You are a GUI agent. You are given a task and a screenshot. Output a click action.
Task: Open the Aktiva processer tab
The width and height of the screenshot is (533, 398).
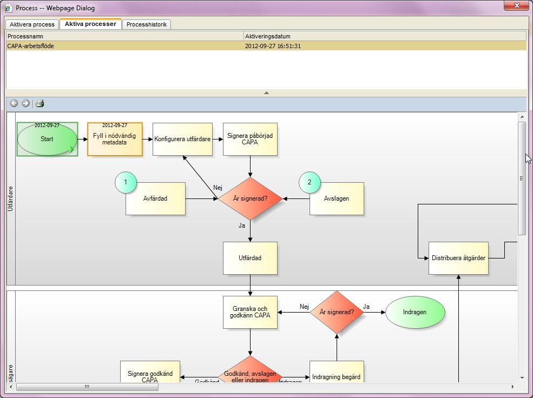pyautogui.click(x=90, y=24)
